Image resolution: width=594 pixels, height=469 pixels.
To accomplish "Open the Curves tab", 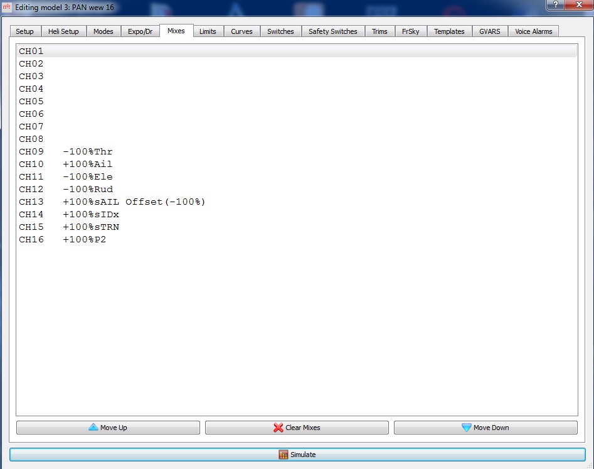I will (x=241, y=31).
